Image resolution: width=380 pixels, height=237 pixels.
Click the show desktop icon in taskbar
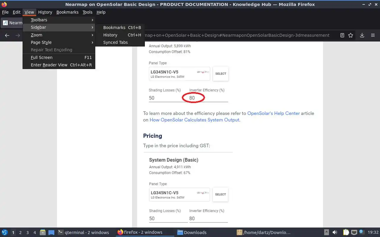tap(51, 232)
